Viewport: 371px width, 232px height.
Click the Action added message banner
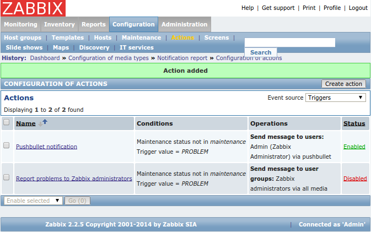[185, 71]
